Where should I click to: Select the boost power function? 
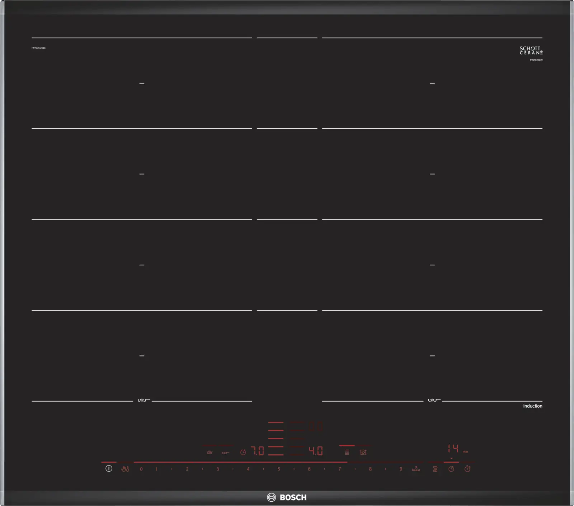click(x=416, y=469)
